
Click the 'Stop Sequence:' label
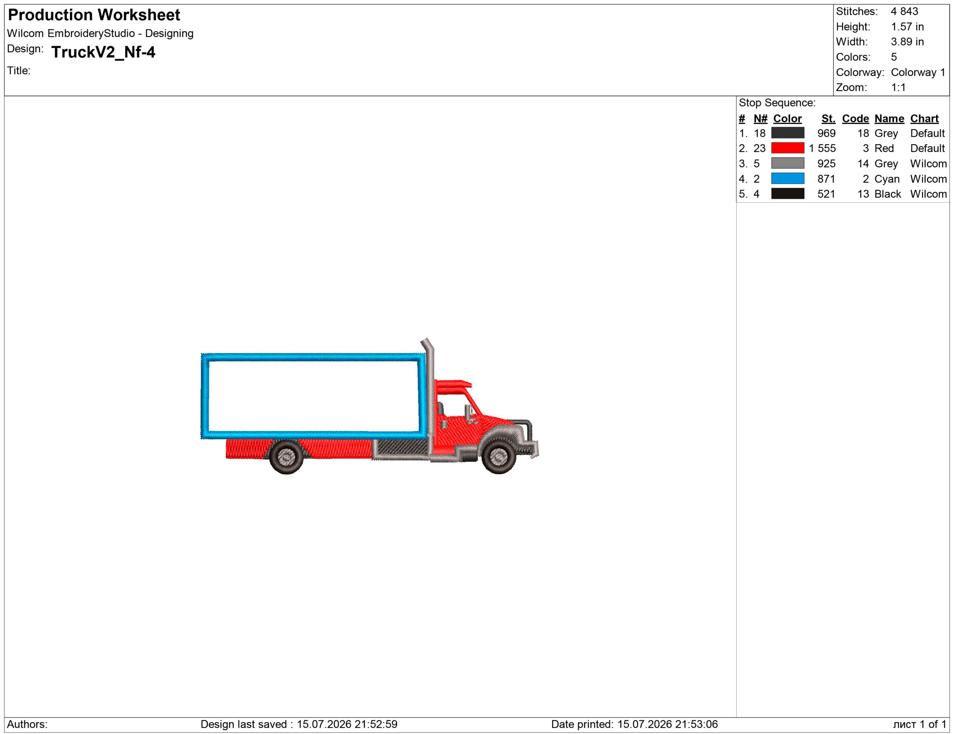tap(777, 102)
